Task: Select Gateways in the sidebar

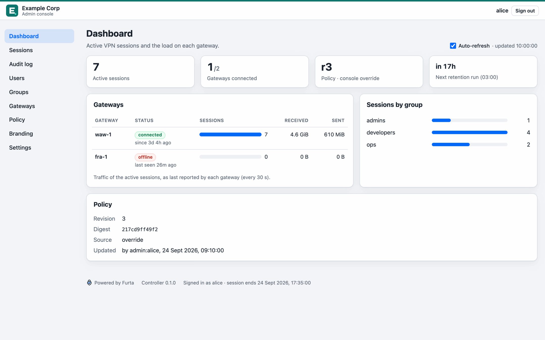Action: pyautogui.click(x=39, y=106)
